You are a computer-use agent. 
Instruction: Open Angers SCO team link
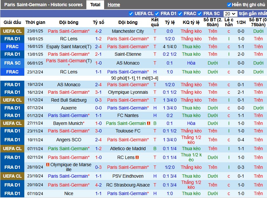click(x=69, y=140)
